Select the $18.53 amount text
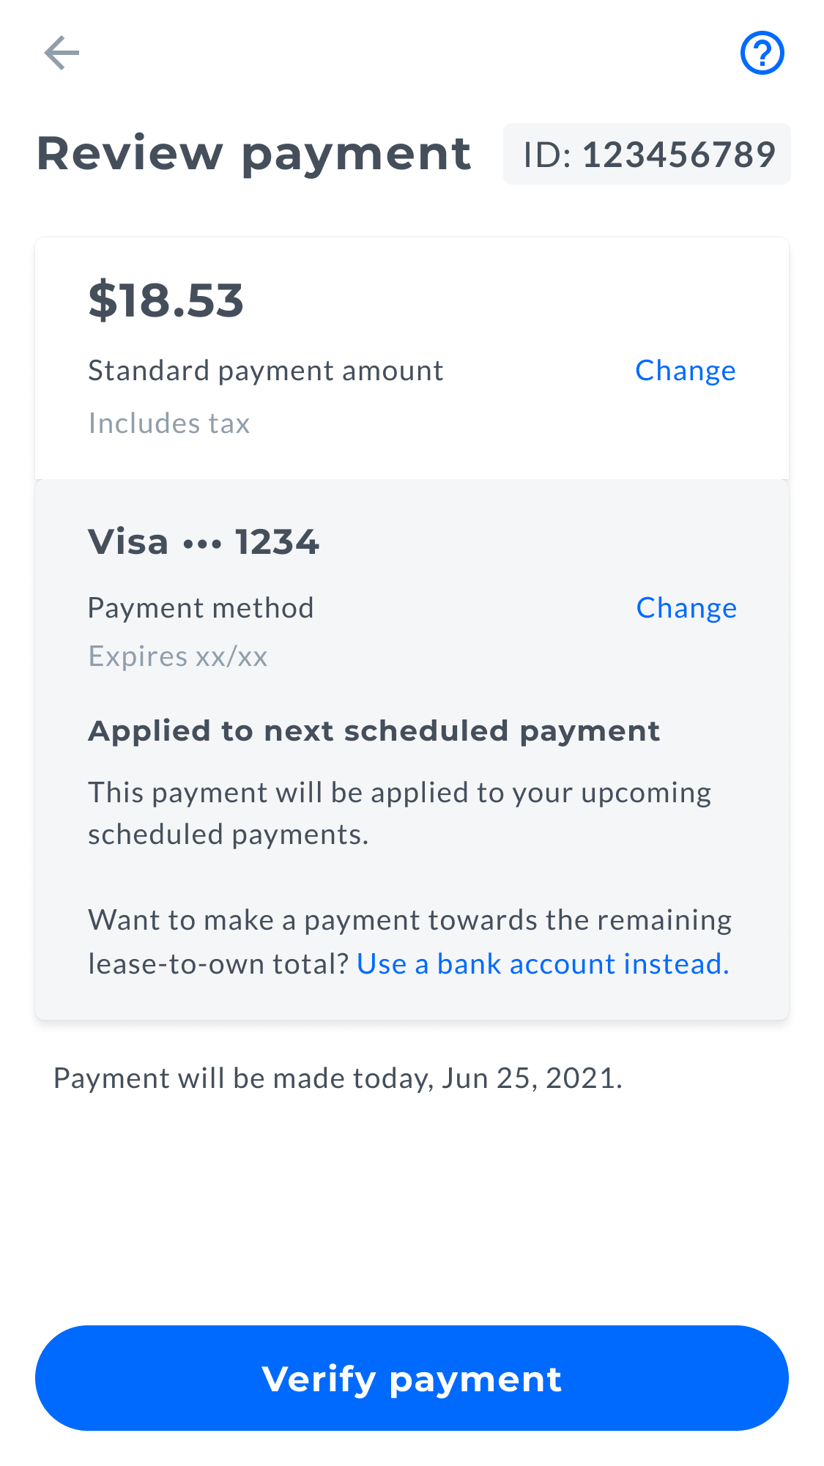 (x=166, y=300)
